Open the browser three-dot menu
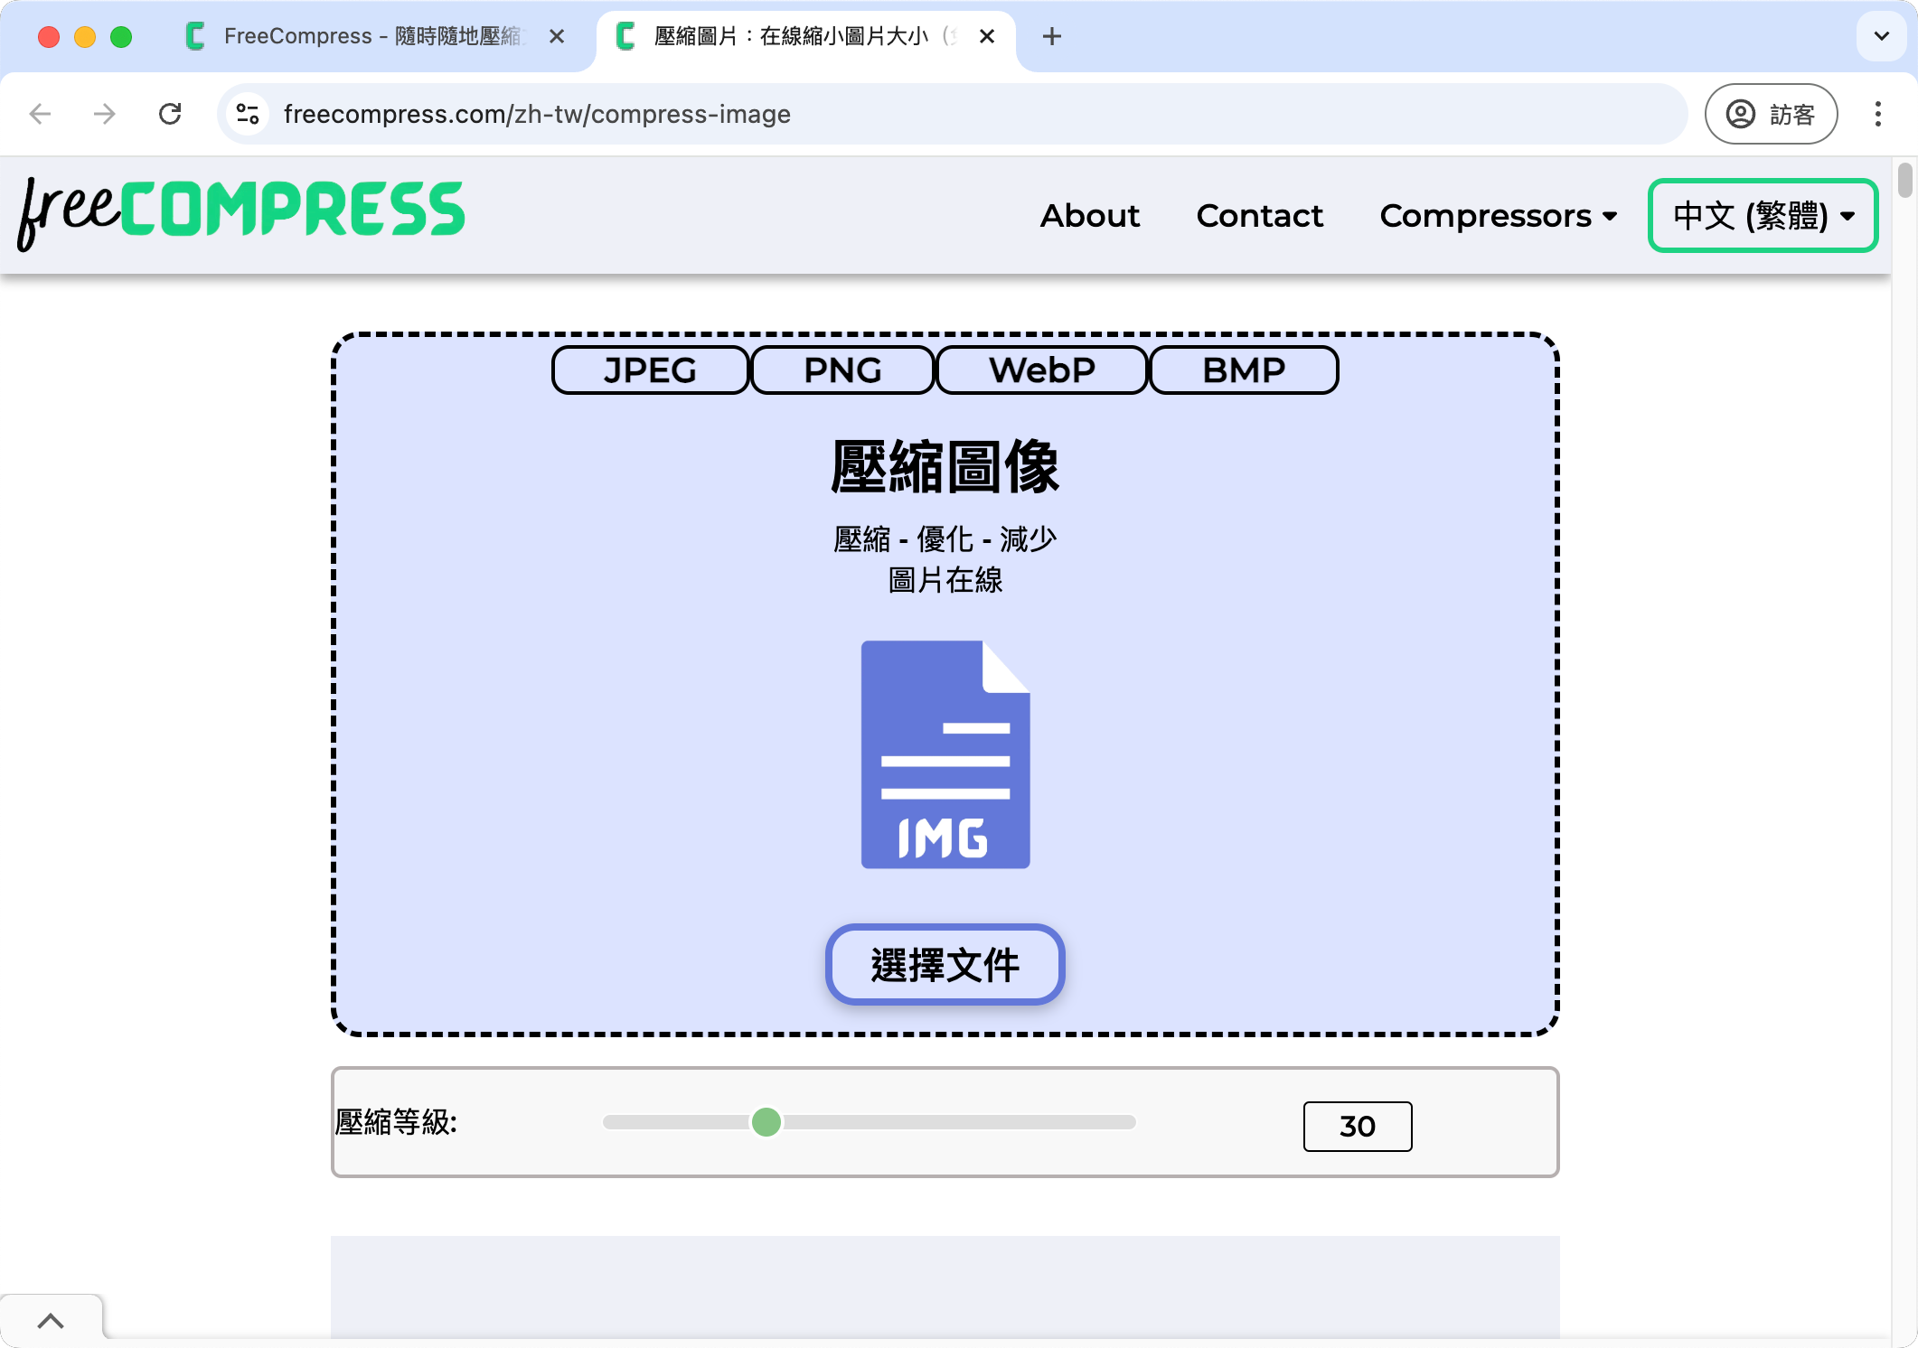Screen dimensions: 1918x1348 [1878, 114]
